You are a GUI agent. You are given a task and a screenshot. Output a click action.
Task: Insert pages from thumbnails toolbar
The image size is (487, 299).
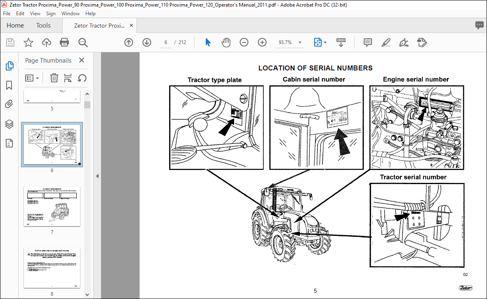click(68, 78)
